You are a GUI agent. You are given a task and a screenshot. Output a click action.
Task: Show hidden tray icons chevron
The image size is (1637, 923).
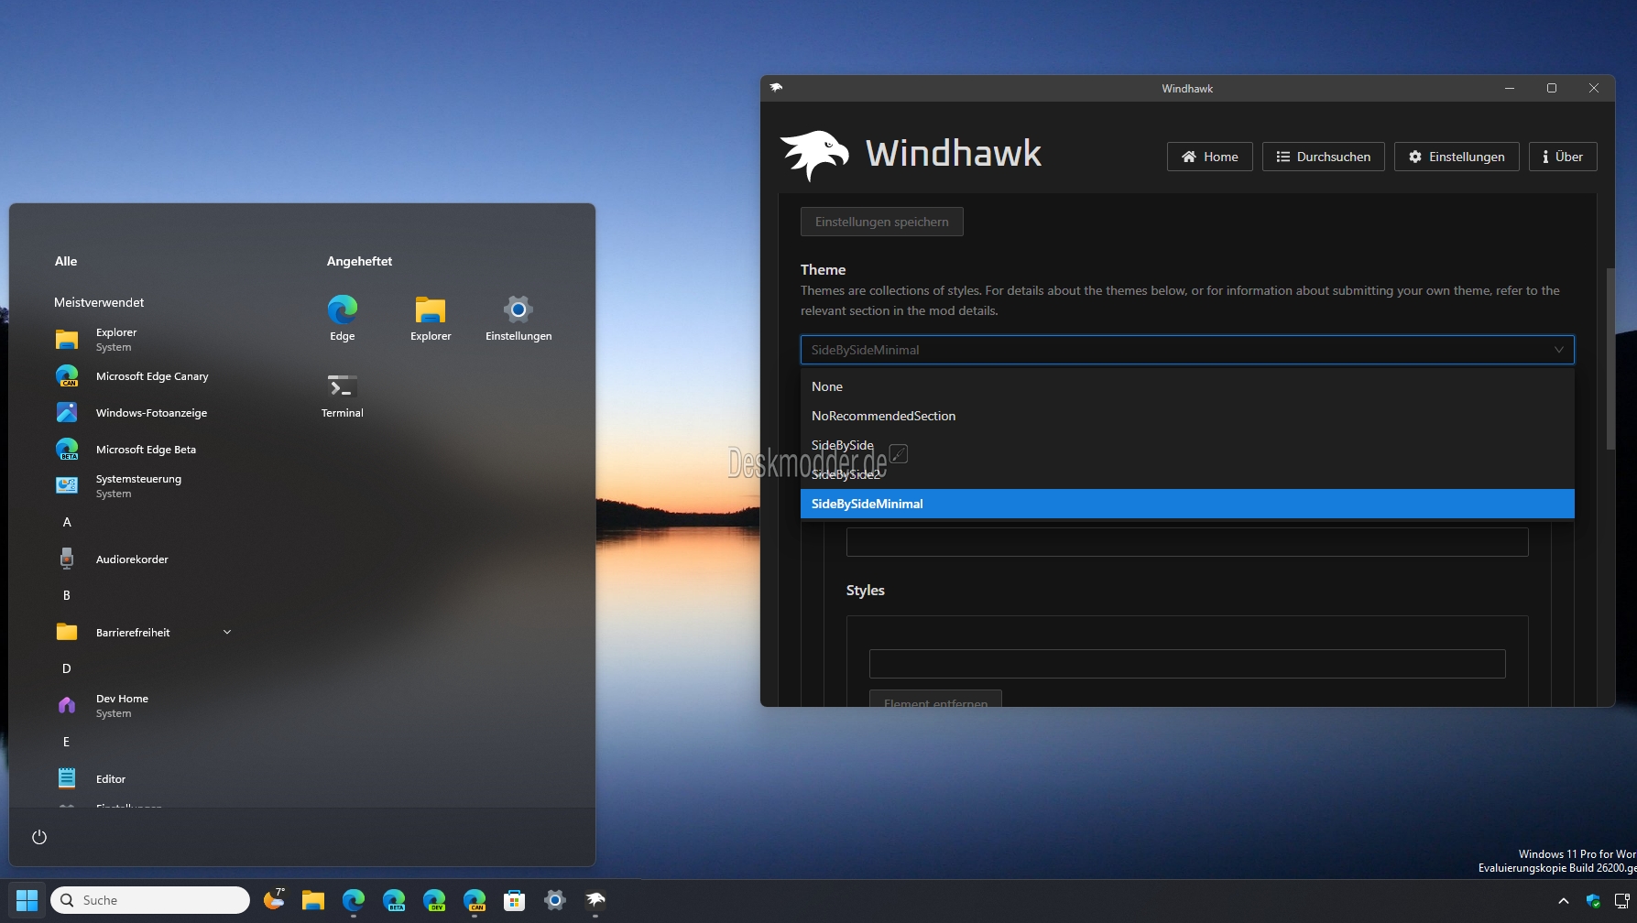(1564, 901)
